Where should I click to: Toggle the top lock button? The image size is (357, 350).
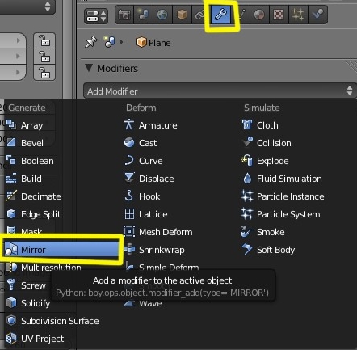[44, 40]
